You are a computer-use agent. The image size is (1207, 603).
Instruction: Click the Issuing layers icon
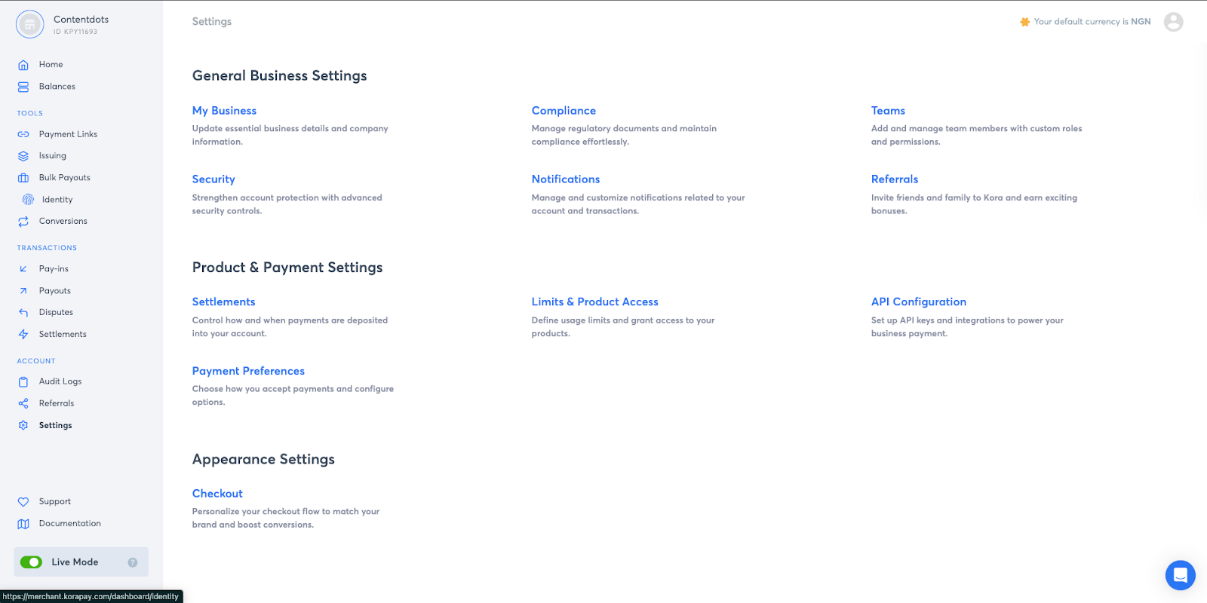pyautogui.click(x=23, y=156)
